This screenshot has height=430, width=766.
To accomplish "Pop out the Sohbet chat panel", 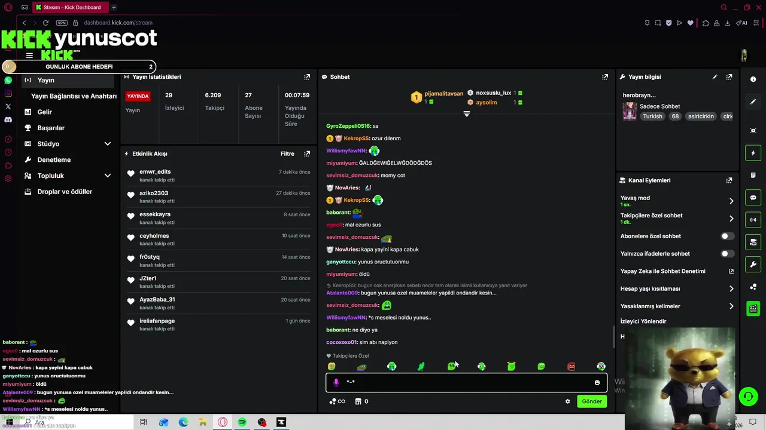I will tap(605, 77).
